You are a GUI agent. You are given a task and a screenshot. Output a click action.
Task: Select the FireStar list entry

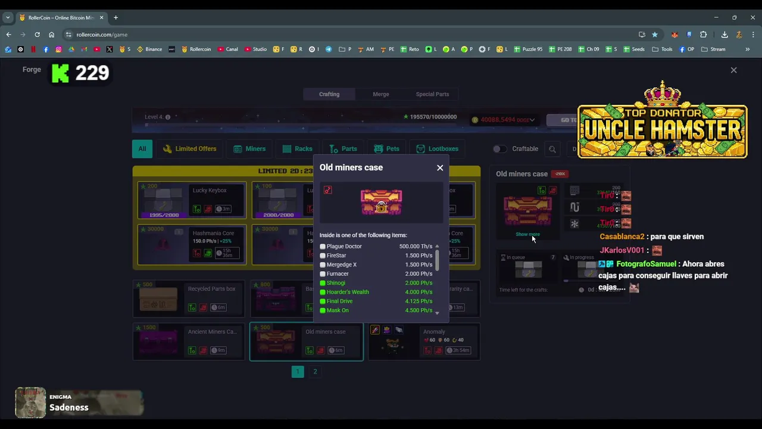click(376, 256)
